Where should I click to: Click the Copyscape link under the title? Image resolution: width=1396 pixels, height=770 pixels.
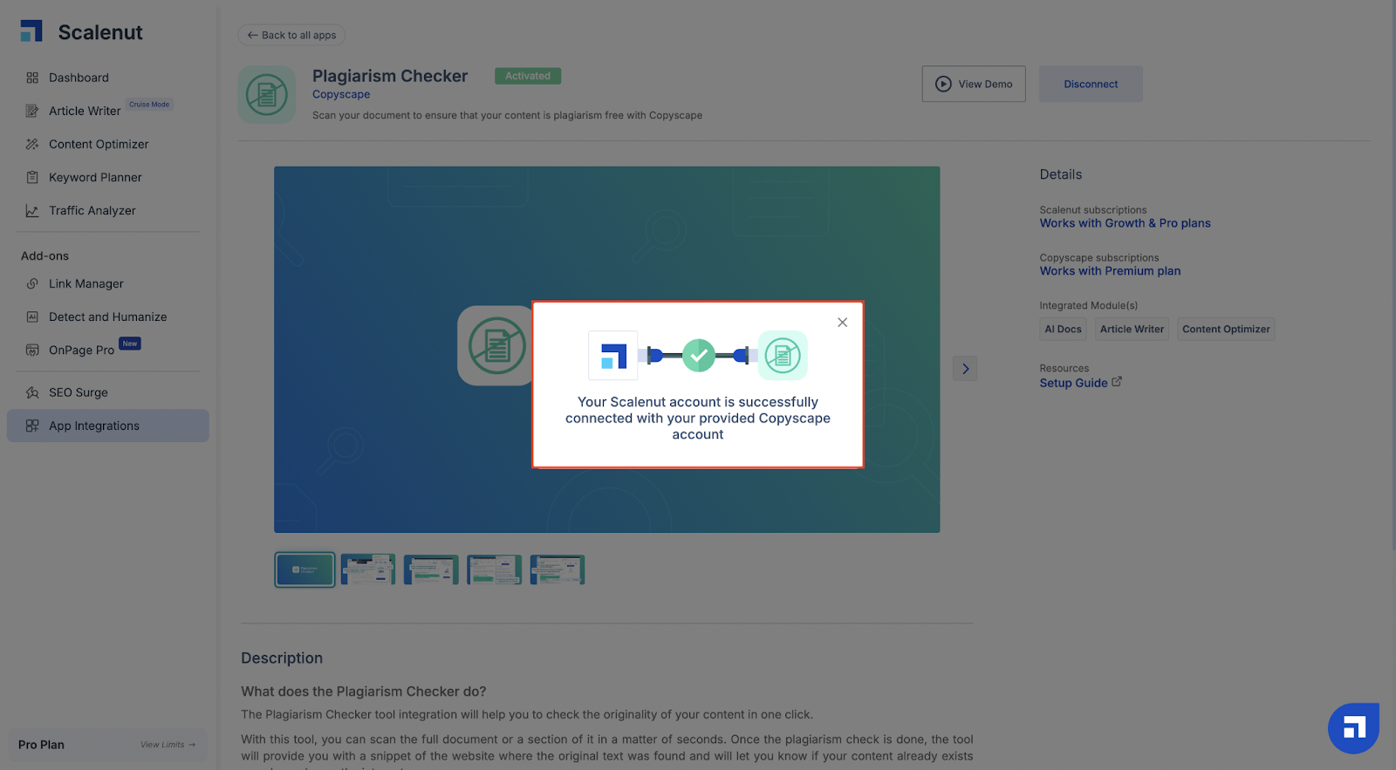click(341, 94)
